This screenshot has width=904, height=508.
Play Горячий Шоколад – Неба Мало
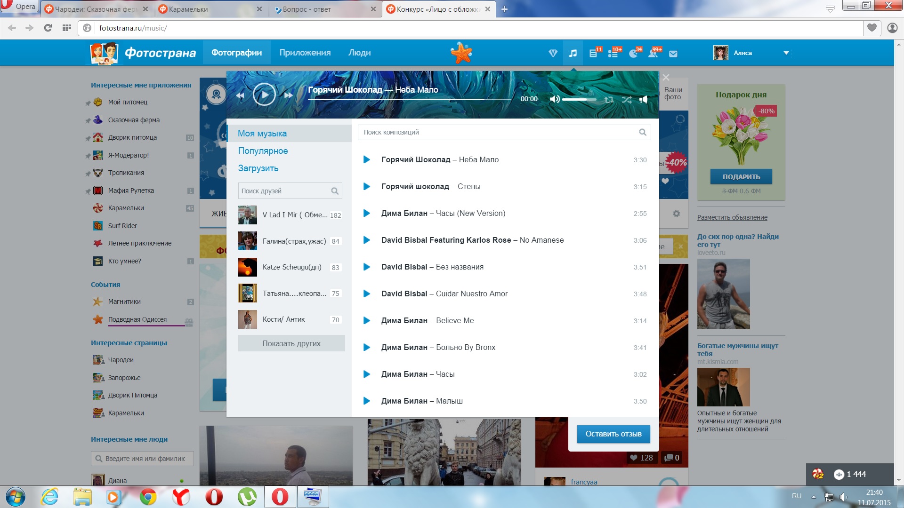(x=367, y=160)
